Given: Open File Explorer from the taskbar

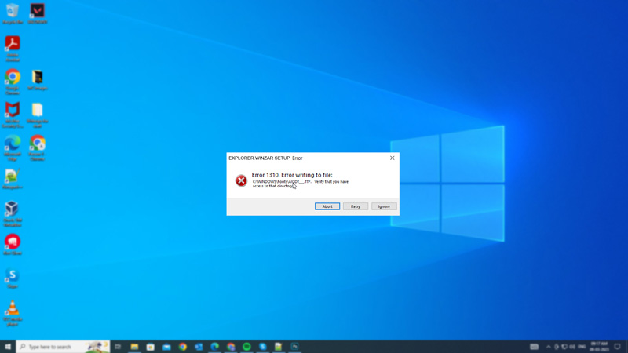Looking at the screenshot, I should [x=134, y=347].
